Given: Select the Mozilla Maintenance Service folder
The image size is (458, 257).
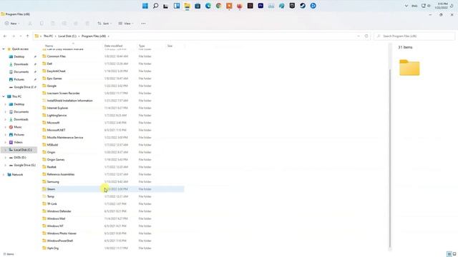Looking at the screenshot, I should [65, 138].
